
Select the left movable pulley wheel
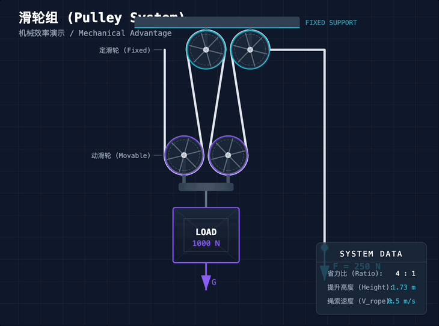pos(184,155)
